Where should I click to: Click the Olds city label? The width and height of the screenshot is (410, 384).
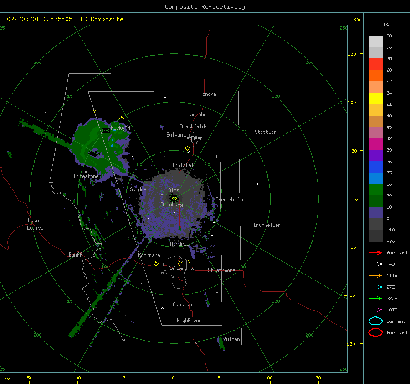(x=174, y=190)
